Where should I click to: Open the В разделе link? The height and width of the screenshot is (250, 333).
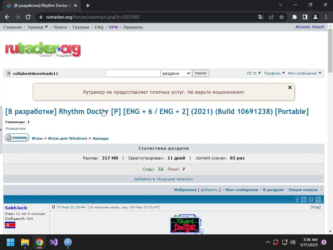273,190
